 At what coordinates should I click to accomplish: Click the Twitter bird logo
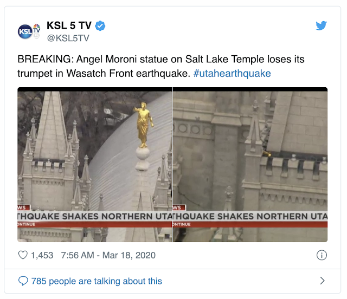tap(321, 25)
